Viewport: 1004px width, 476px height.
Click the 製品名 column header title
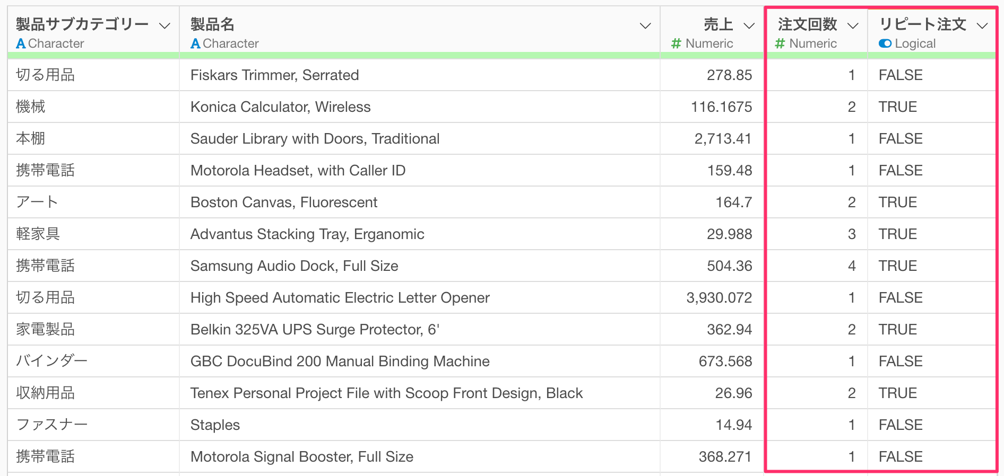tap(212, 24)
